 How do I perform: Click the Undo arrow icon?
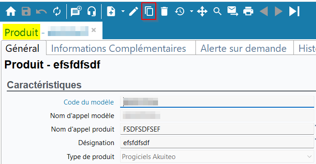point(42,11)
